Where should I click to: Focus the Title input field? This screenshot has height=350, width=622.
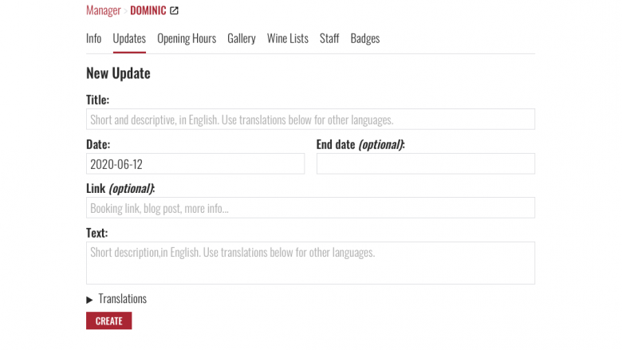(310, 120)
